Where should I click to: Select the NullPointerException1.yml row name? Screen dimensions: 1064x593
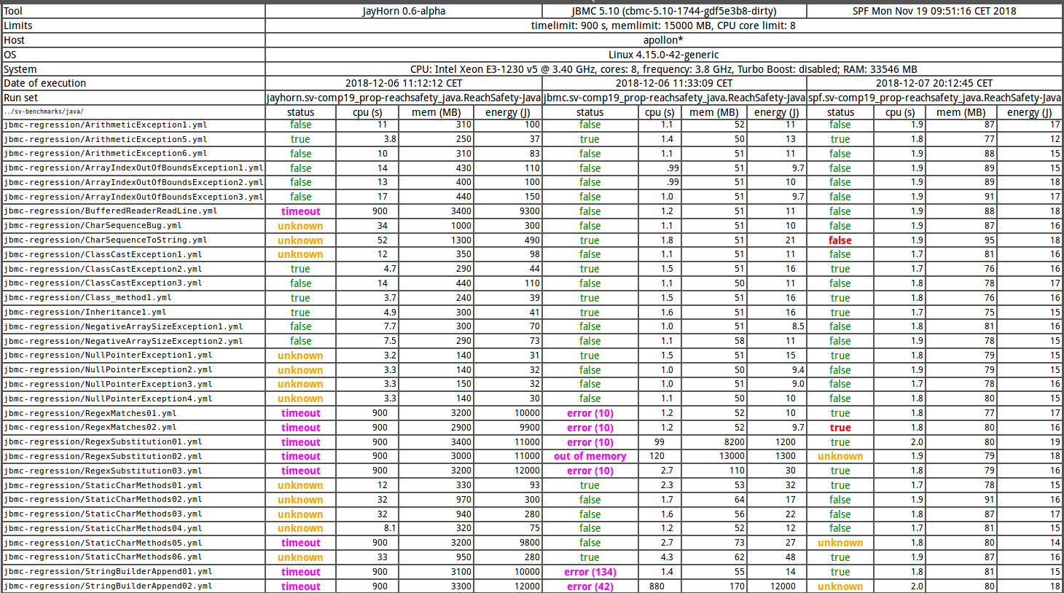coord(108,356)
